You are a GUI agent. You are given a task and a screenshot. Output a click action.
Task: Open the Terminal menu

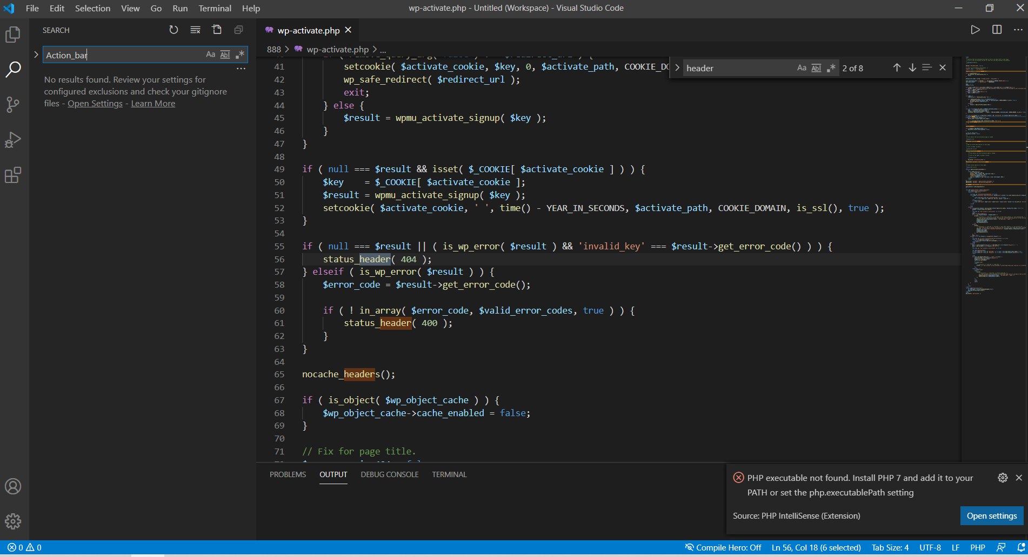click(215, 8)
